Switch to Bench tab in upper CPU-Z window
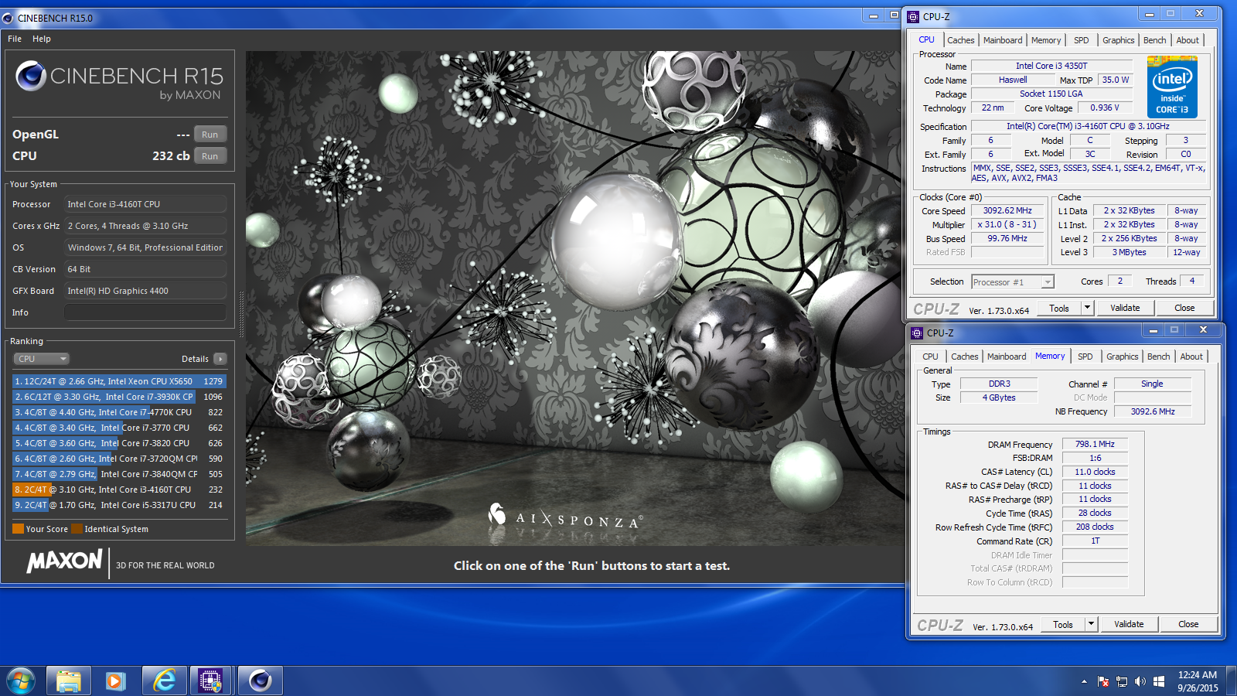Screen dimensions: 1237x696 click(1155, 40)
